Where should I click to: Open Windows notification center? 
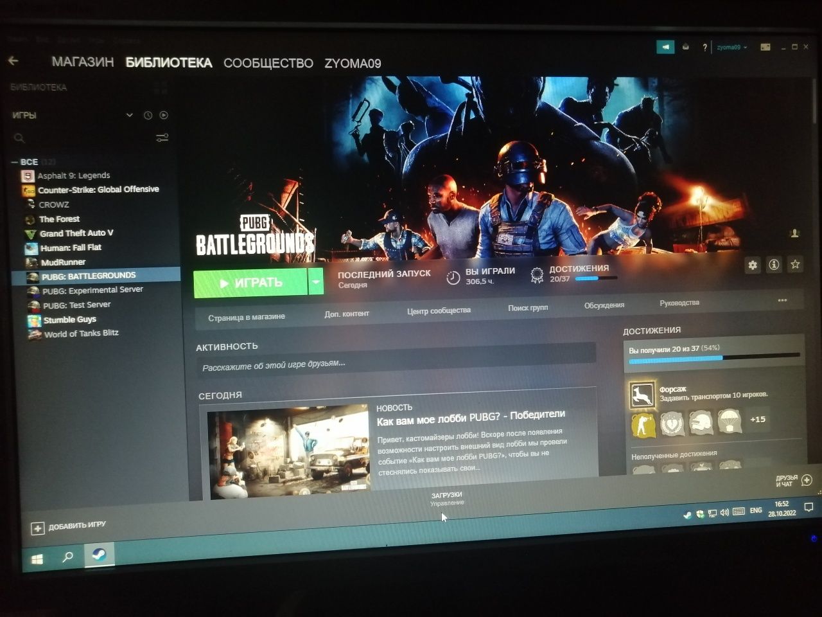[x=809, y=508]
